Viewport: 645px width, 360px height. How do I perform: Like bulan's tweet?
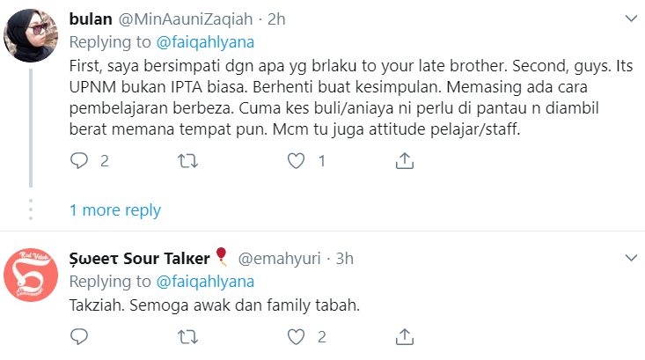click(297, 161)
